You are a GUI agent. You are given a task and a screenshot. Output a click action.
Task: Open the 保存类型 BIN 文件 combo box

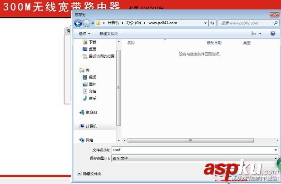coord(195,159)
